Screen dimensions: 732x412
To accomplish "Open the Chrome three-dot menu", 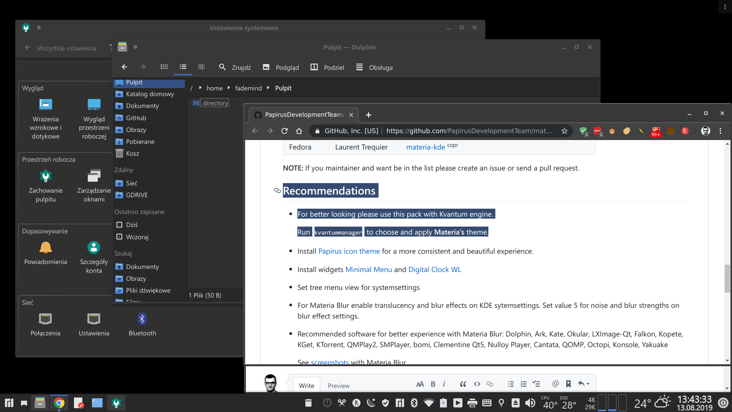I will point(721,131).
